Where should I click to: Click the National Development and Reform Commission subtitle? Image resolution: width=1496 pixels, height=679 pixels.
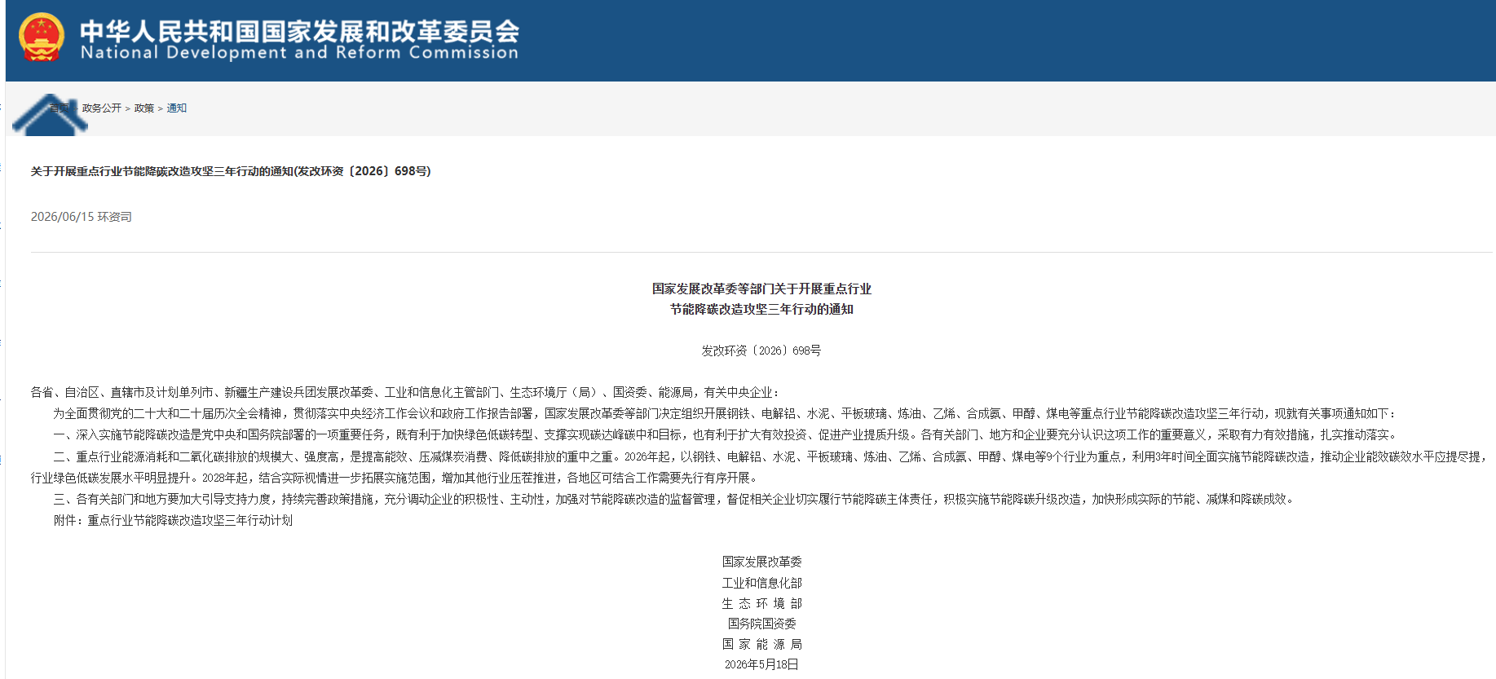point(299,53)
